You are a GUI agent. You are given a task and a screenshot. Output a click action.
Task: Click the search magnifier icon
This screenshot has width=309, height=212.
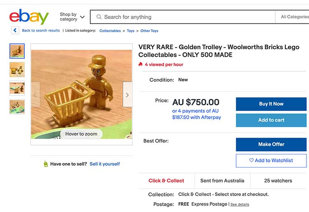tap(99, 17)
